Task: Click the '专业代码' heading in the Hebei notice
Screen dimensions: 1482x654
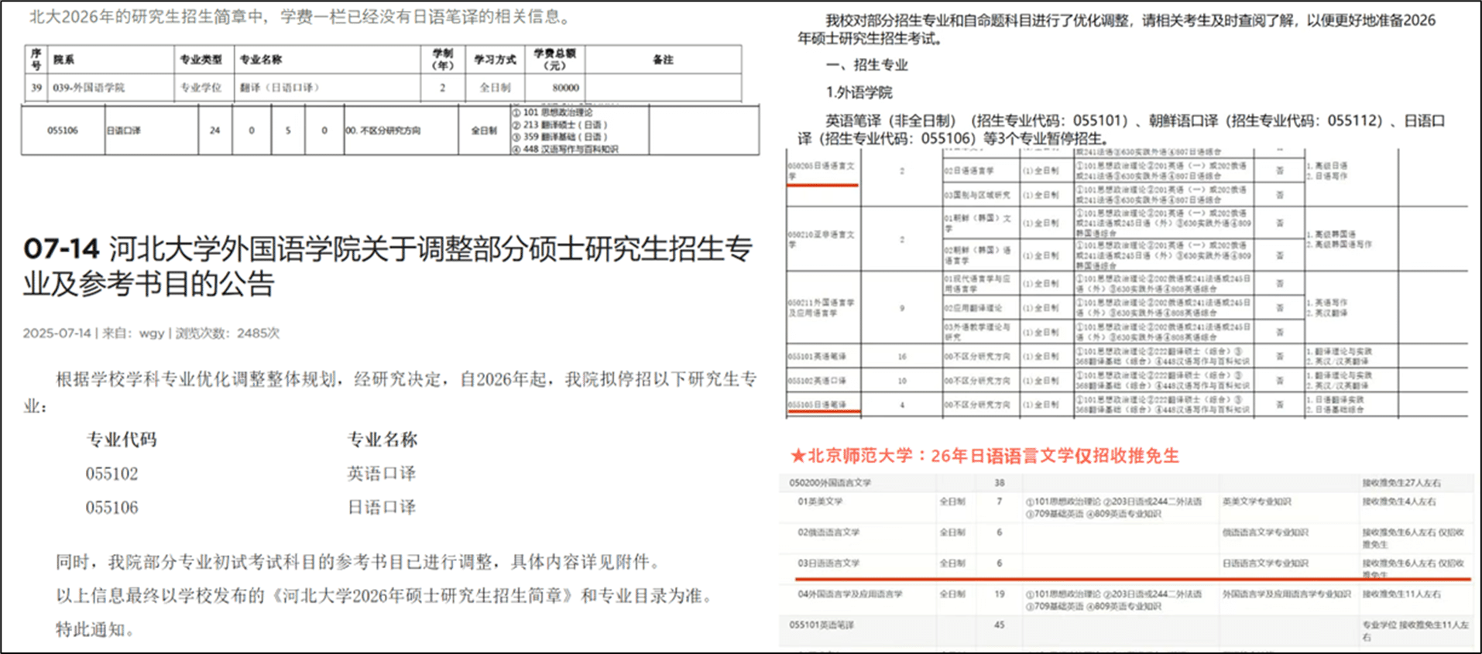Action: pyautogui.click(x=122, y=440)
